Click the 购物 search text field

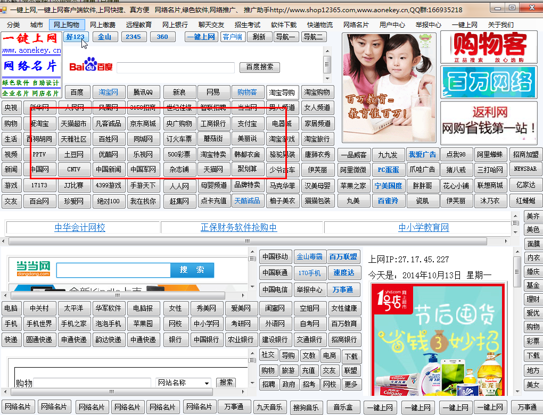click(x=92, y=383)
